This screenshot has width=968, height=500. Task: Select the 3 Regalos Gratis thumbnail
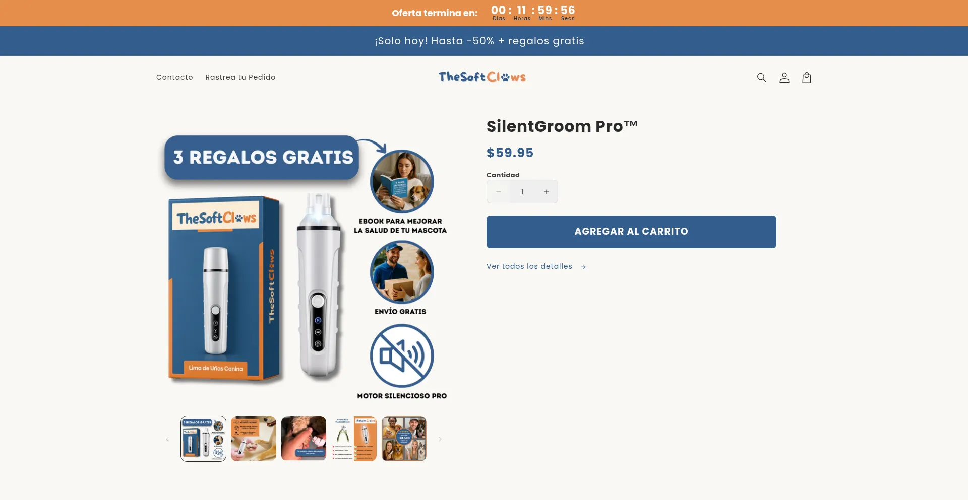point(203,439)
